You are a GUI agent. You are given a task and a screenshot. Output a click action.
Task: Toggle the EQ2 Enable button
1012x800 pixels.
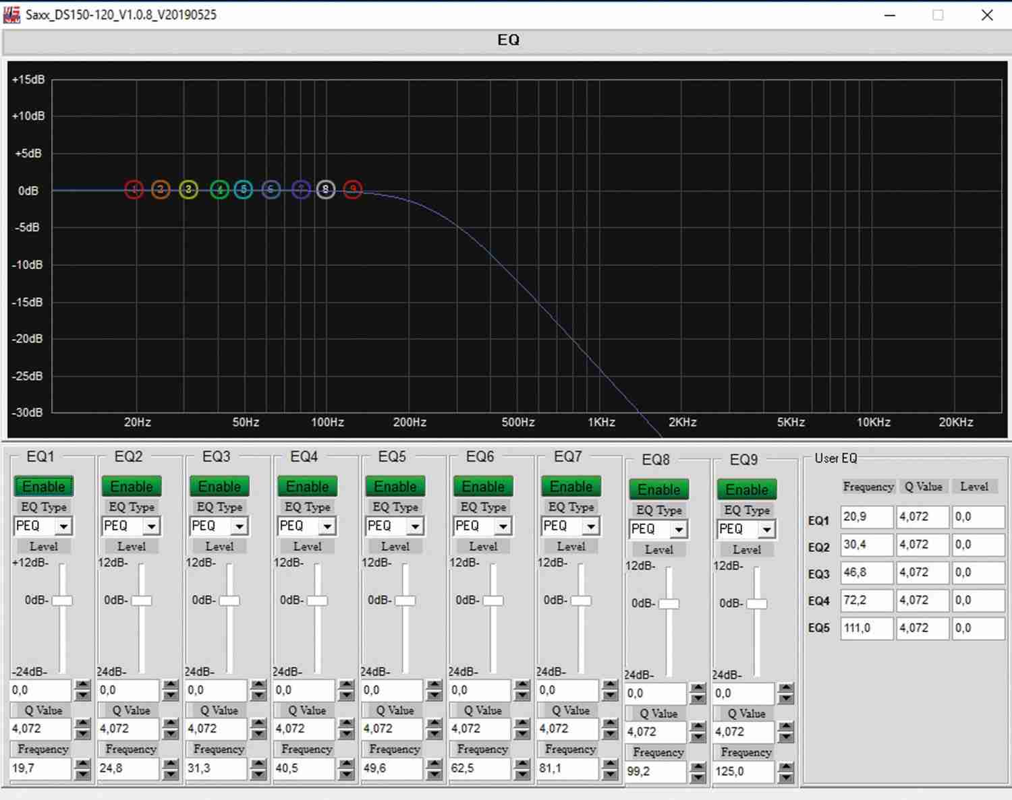coord(132,487)
